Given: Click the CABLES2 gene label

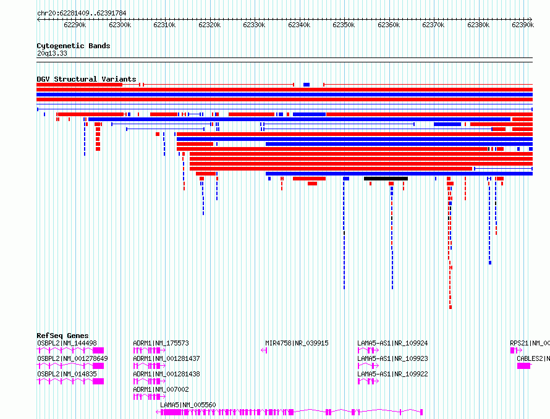Looking at the screenshot, I should [533, 358].
